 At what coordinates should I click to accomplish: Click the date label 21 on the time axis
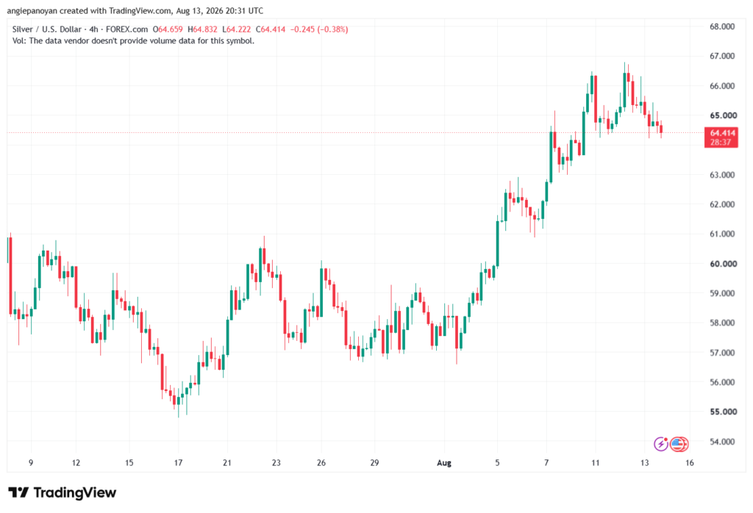[227, 462]
